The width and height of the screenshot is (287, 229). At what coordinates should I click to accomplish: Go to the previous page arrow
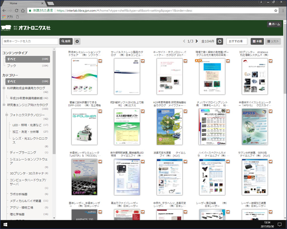[x=184, y=41]
